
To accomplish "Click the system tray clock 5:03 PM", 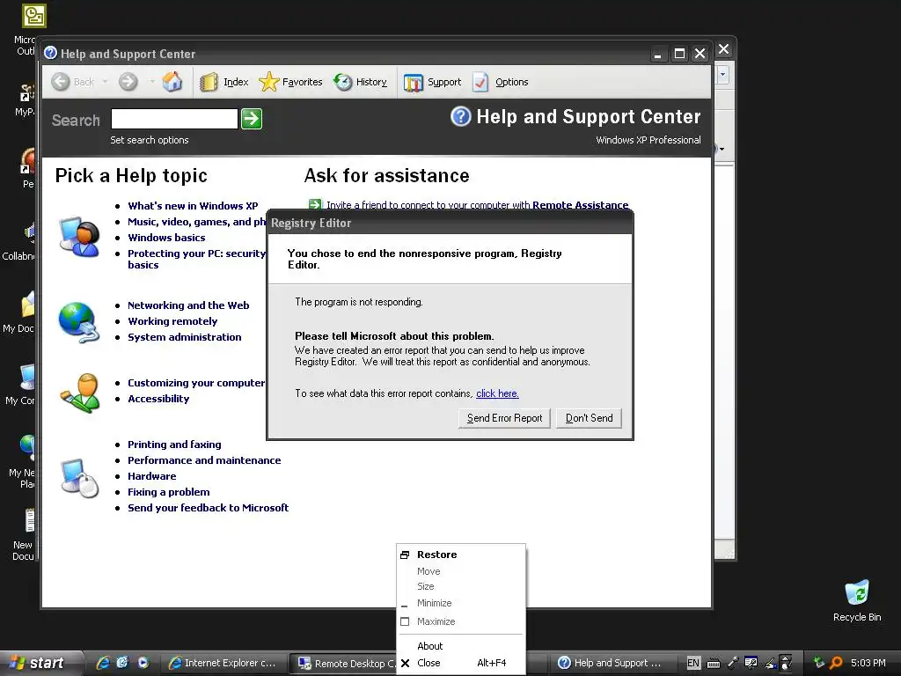I will [868, 663].
